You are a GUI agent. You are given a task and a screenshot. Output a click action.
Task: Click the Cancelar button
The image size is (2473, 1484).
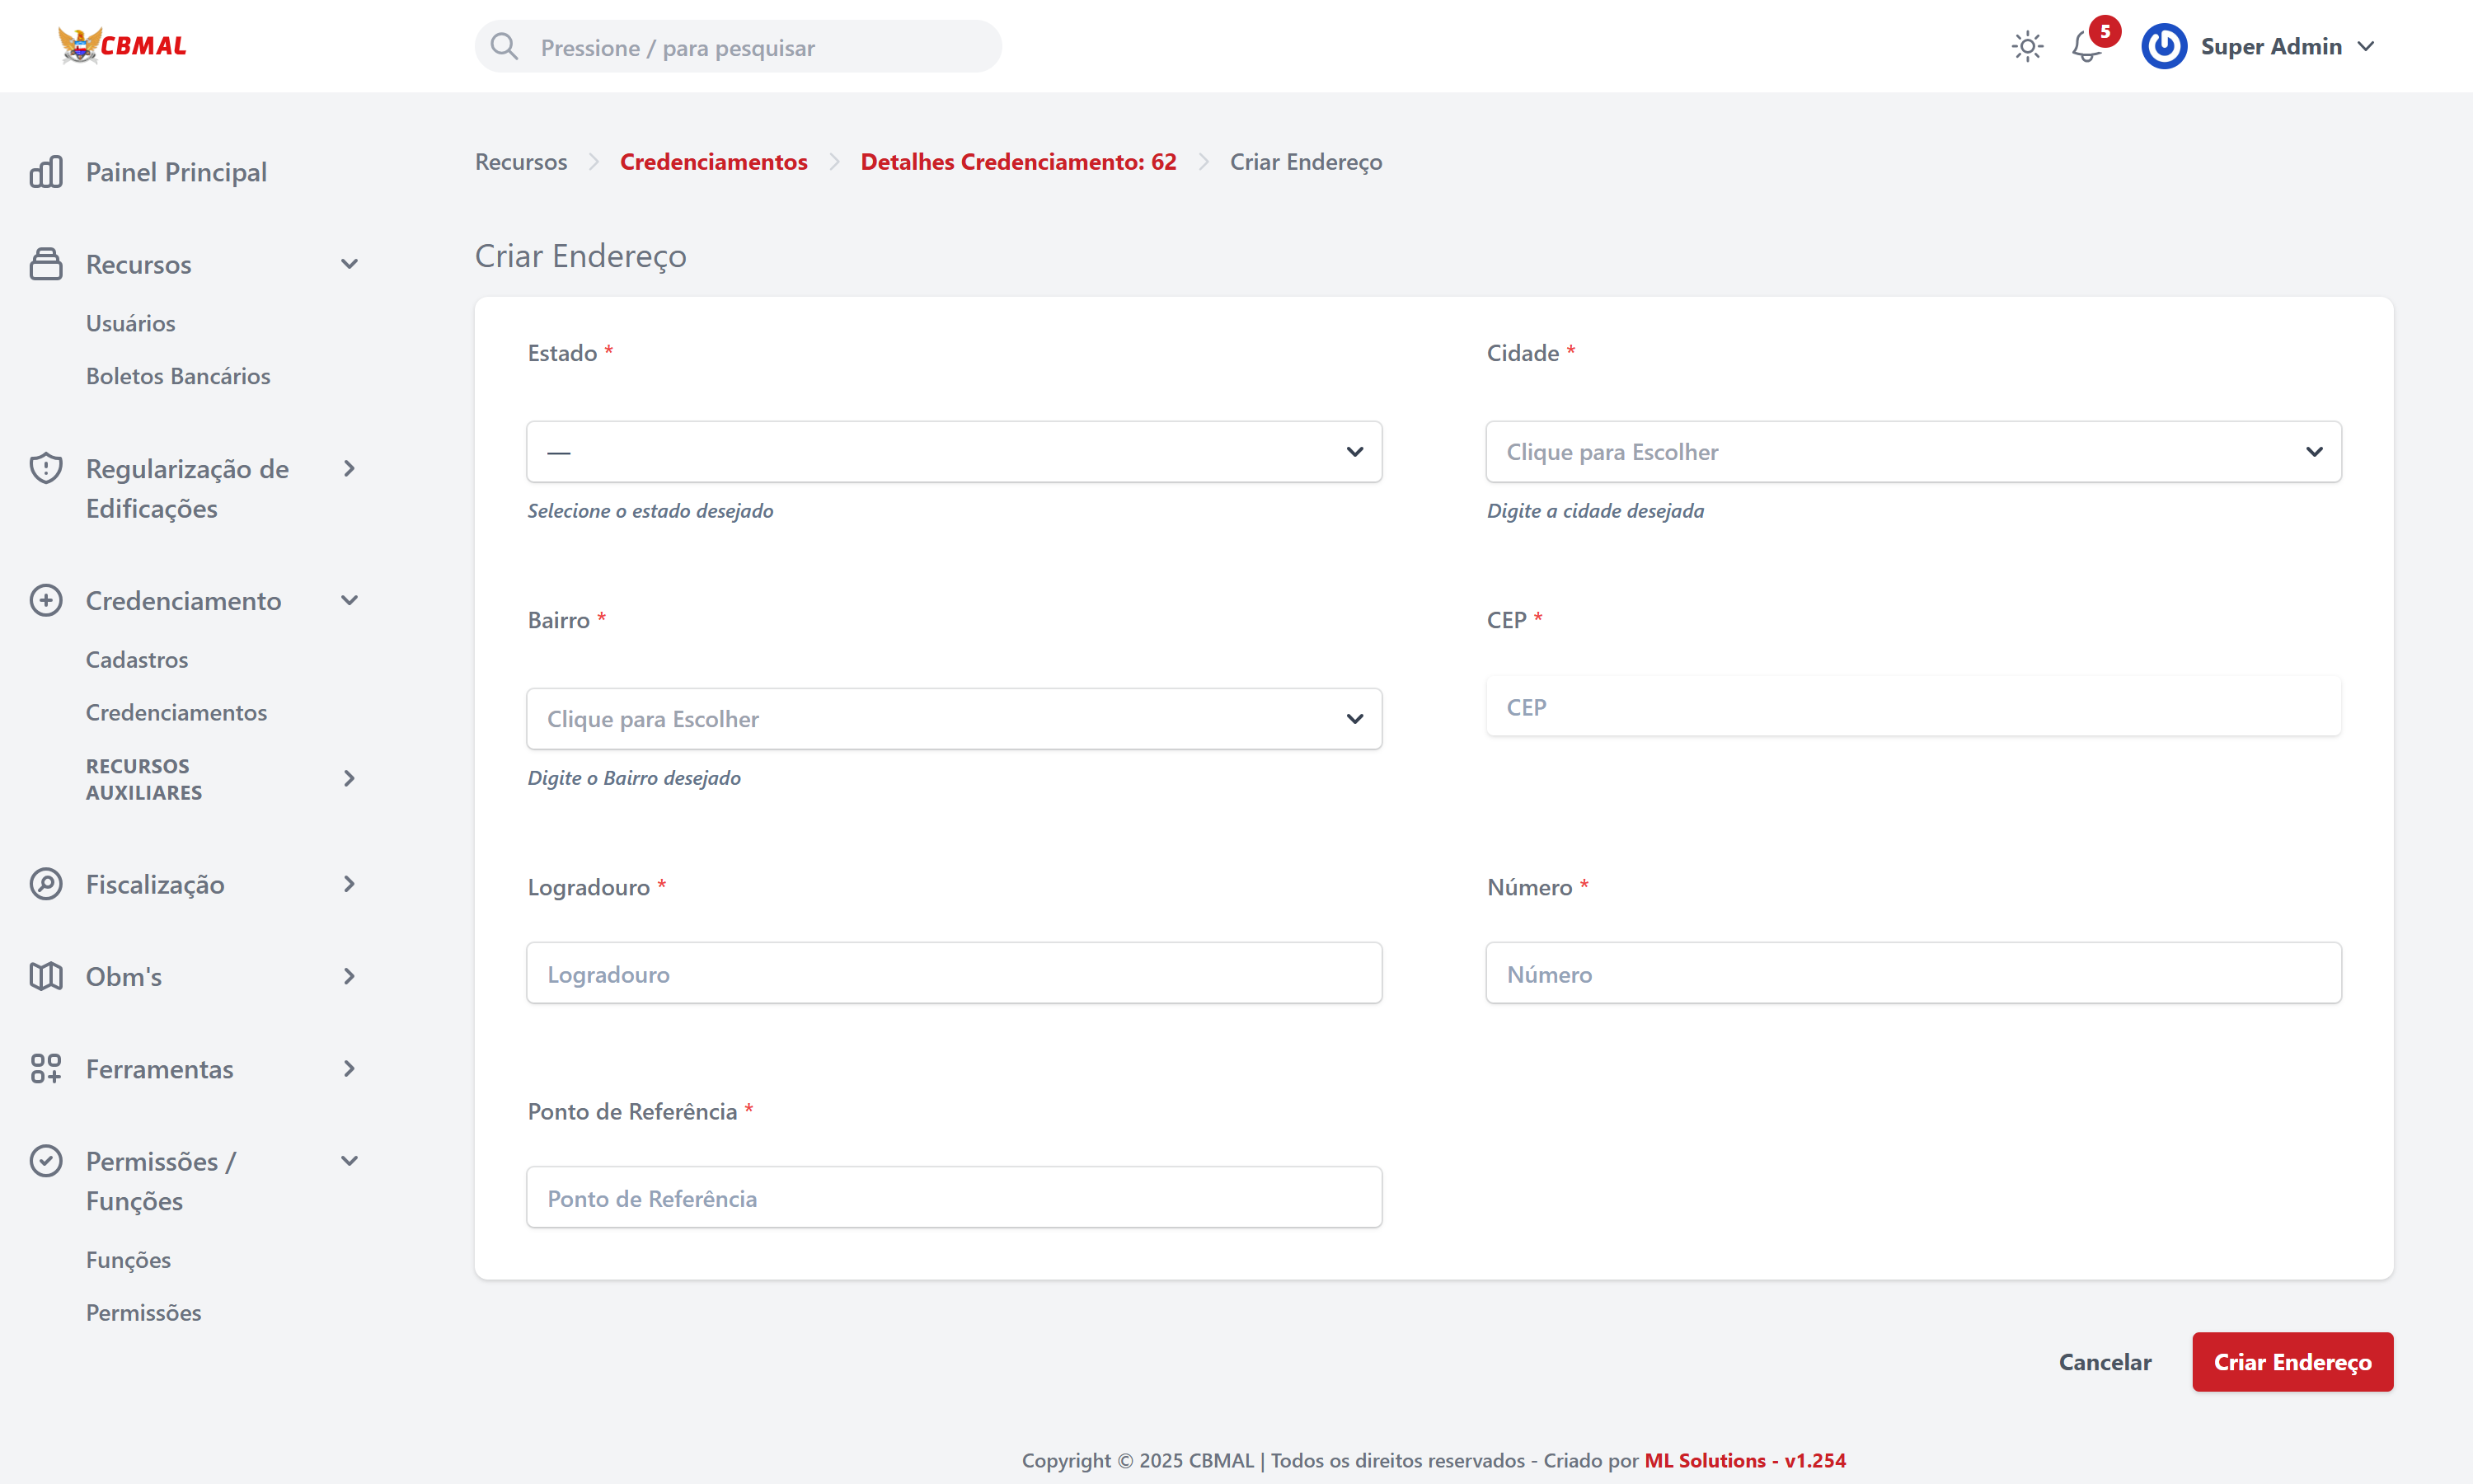coord(2105,1362)
